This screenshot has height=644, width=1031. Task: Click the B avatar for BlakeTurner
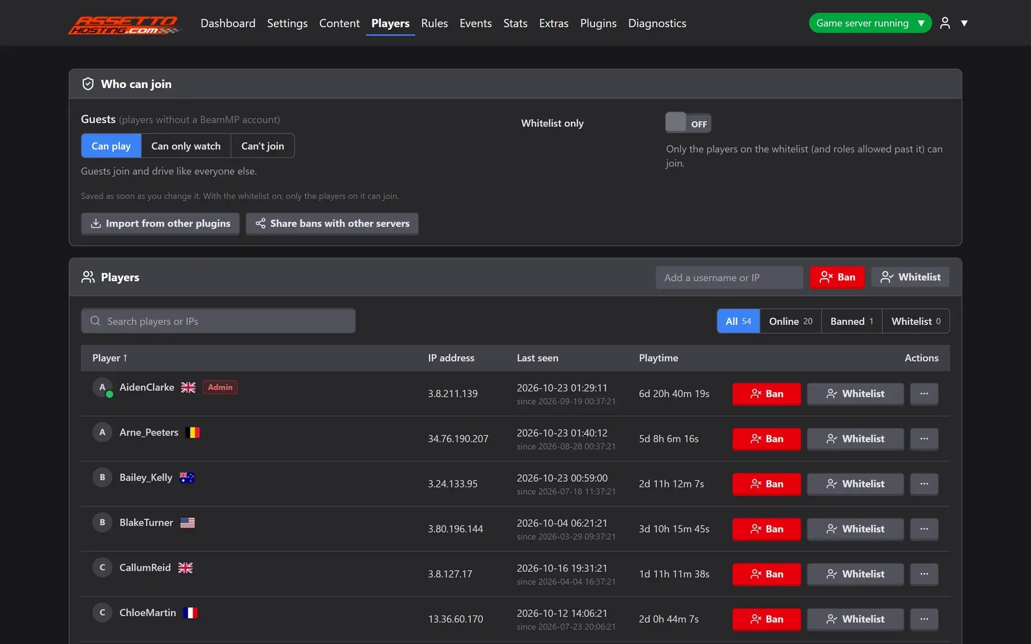click(x=103, y=522)
